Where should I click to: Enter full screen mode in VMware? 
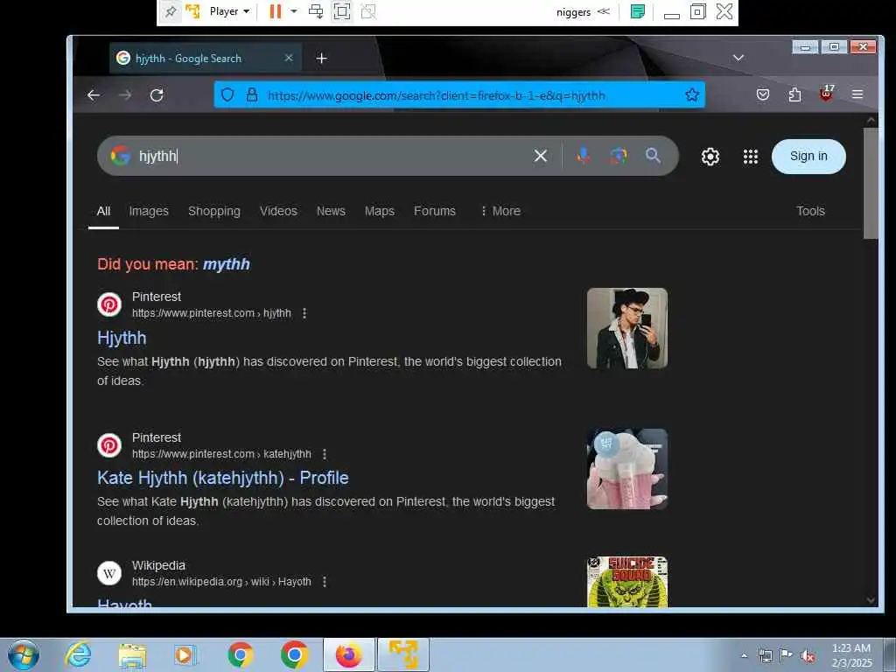[342, 11]
